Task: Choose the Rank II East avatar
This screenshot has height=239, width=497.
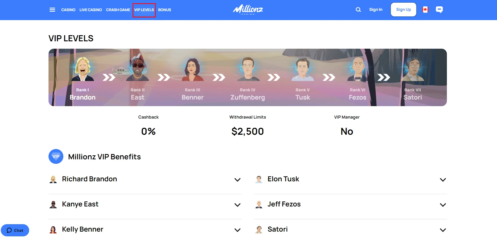Action: click(138, 70)
